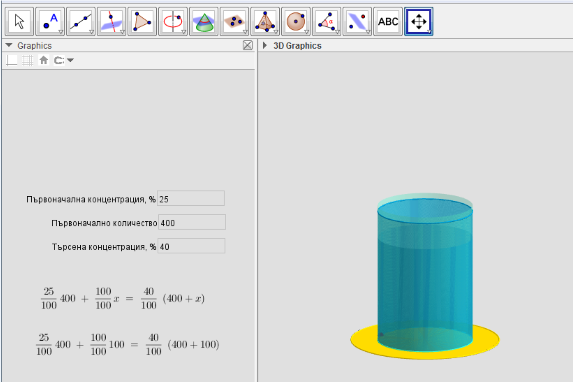Select the Move arrow tool

[19, 21]
